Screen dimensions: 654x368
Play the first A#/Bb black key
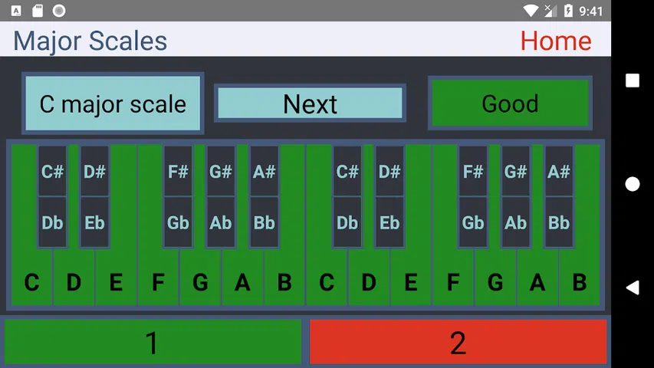pos(264,196)
